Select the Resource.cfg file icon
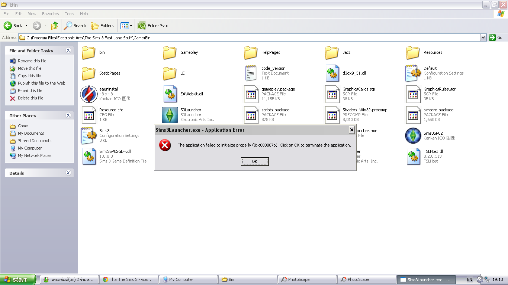Image resolution: width=508 pixels, height=285 pixels. [x=89, y=115]
